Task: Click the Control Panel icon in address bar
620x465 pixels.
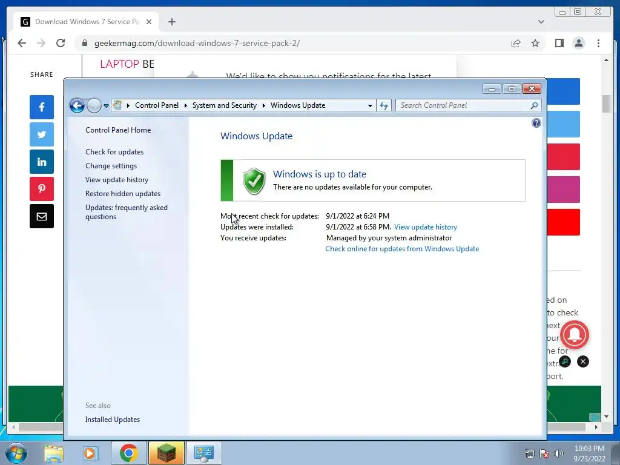Action: (x=117, y=105)
